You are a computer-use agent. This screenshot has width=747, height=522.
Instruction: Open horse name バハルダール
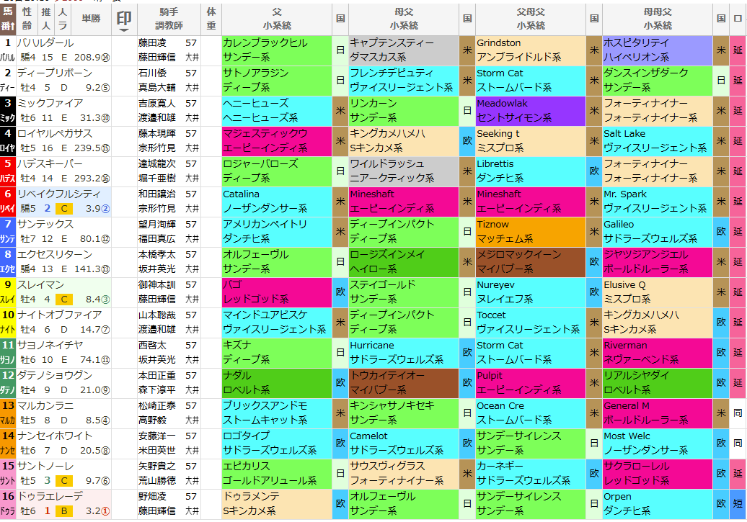(45, 42)
